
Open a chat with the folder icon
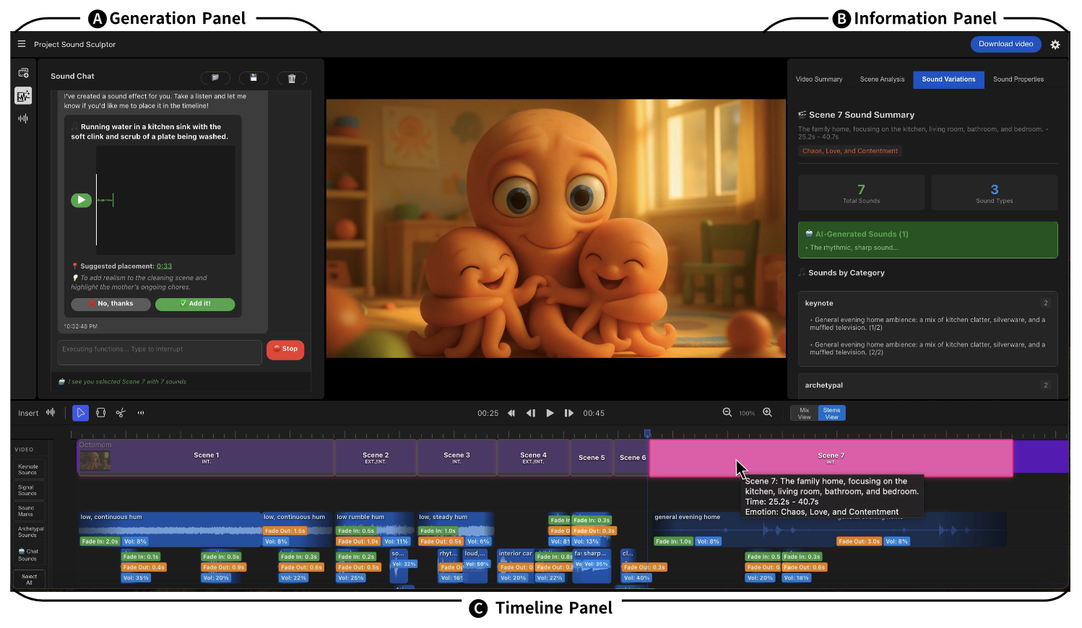[215, 78]
